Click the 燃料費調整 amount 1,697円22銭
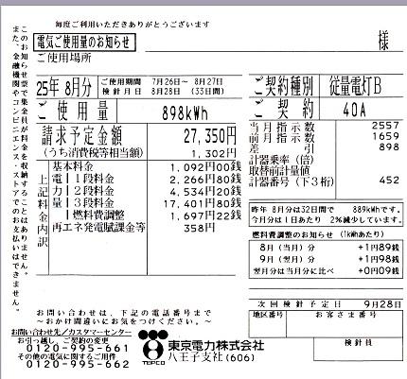 205,215
